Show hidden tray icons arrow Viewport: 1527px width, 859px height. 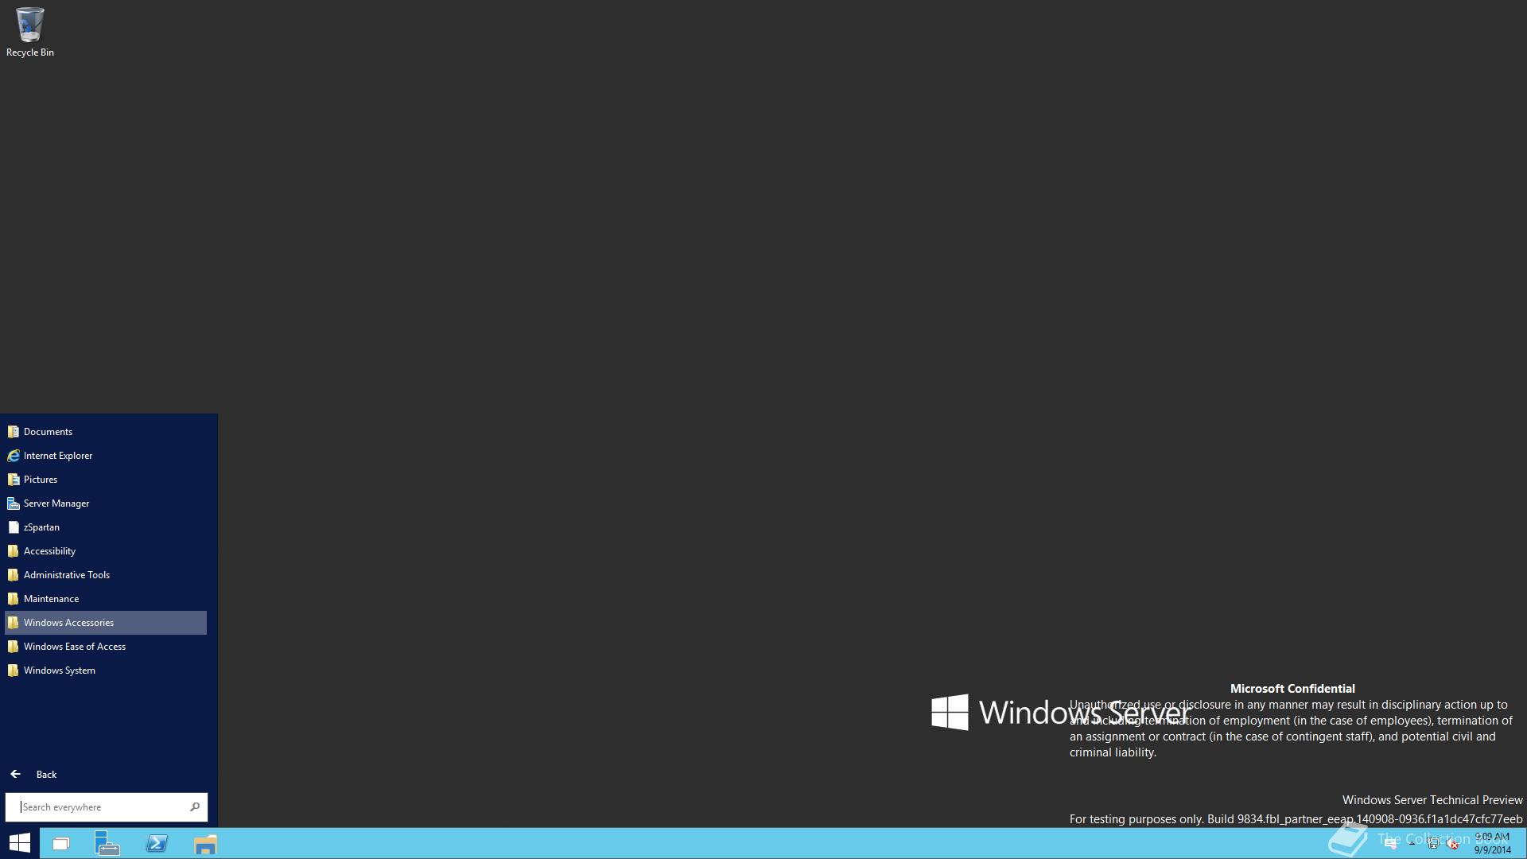click(x=1412, y=843)
